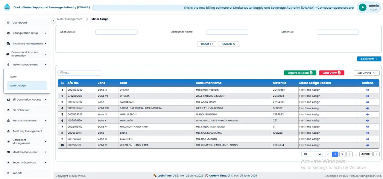Screen dimensions: 383x179
Task: Expand the Complaint Management menu arrow
Action: coord(45,142)
